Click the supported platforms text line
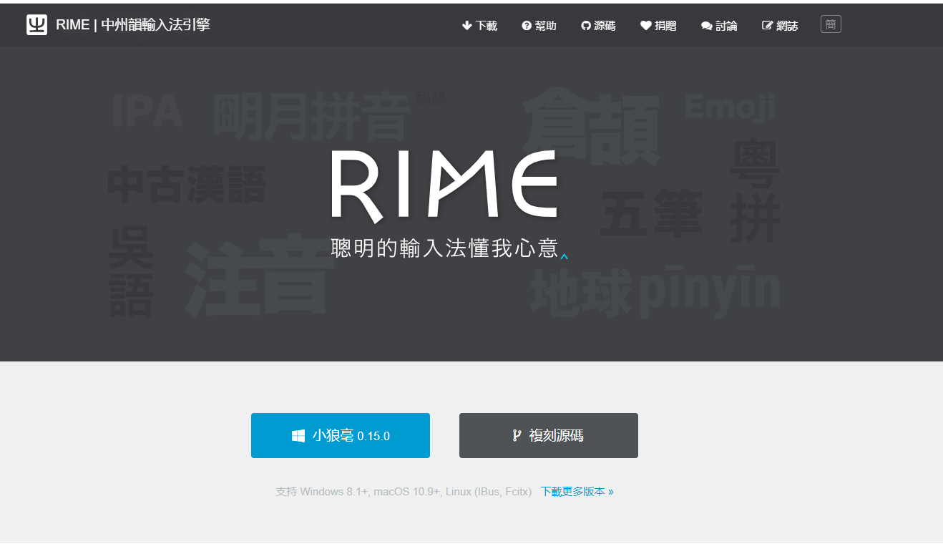The height and width of the screenshot is (549, 943). [x=404, y=492]
